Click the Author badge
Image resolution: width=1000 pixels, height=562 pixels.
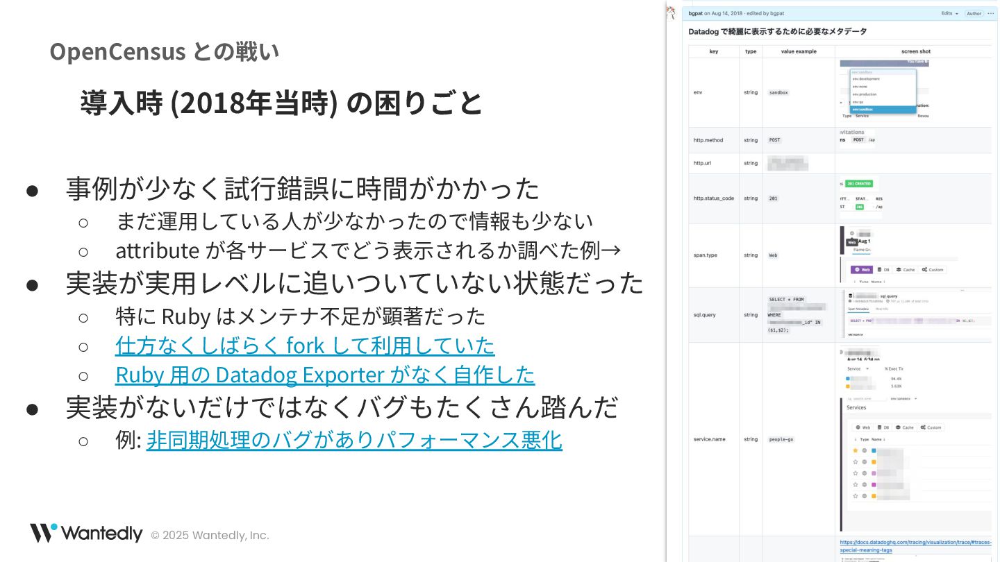(x=974, y=13)
